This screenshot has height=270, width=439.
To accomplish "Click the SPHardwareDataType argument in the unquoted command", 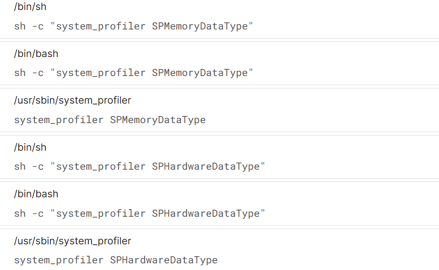I will [163, 260].
